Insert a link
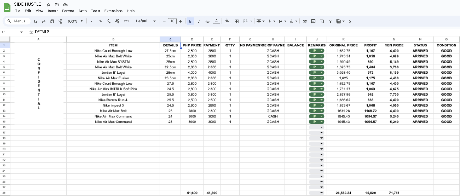The image size is (460, 196). [x=305, y=21]
